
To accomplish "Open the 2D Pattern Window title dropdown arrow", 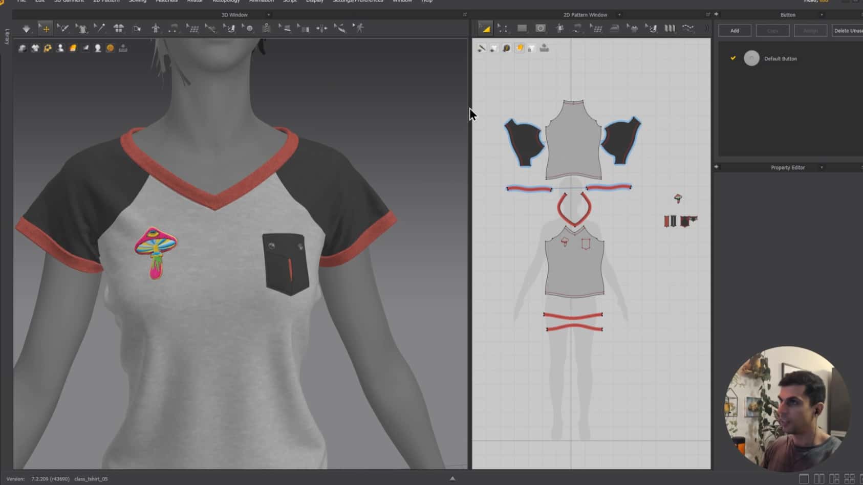I will (x=619, y=15).
